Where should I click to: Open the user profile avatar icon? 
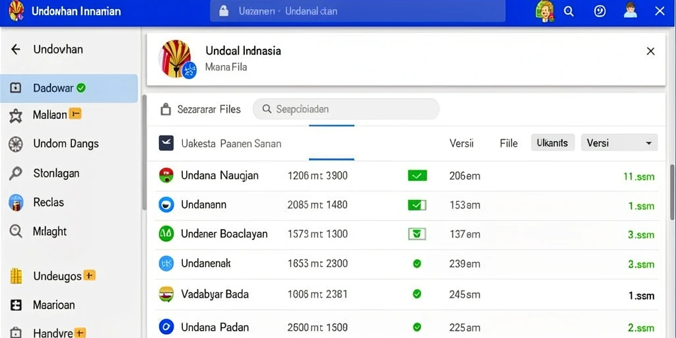(x=630, y=11)
